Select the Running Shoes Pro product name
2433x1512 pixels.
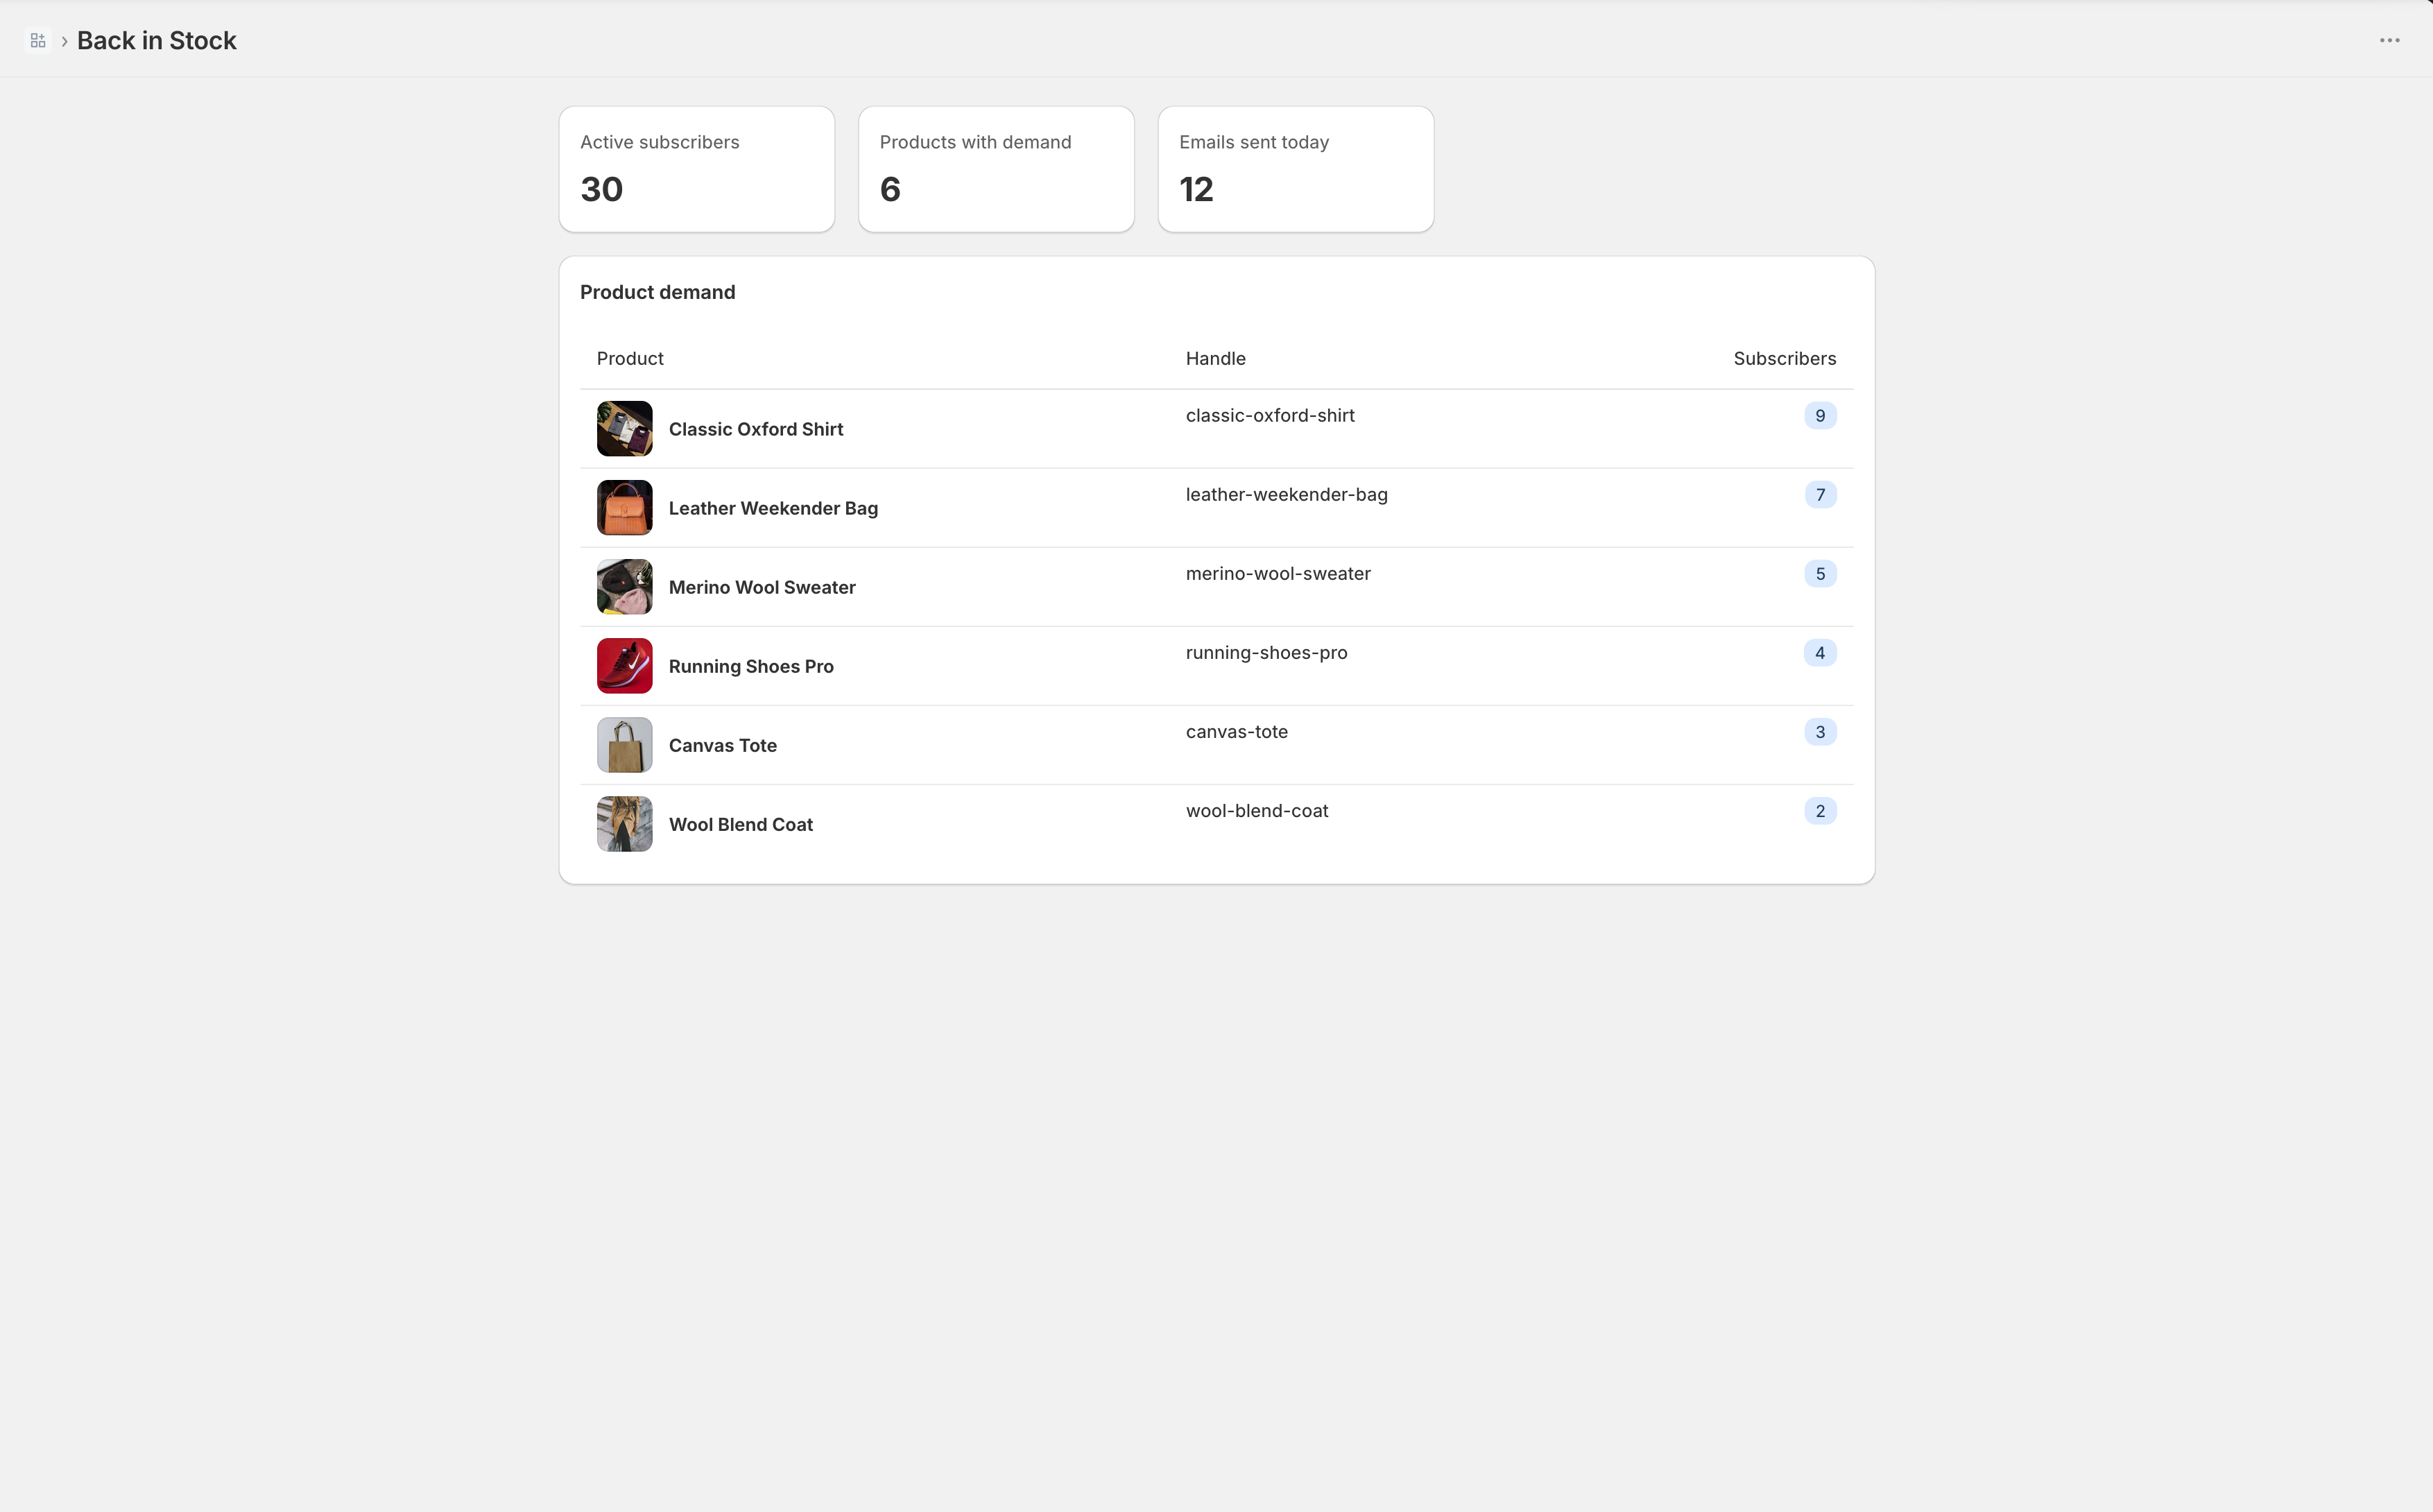tap(751, 666)
